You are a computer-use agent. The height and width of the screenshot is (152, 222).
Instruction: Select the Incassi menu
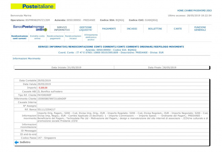click(x=132, y=28)
